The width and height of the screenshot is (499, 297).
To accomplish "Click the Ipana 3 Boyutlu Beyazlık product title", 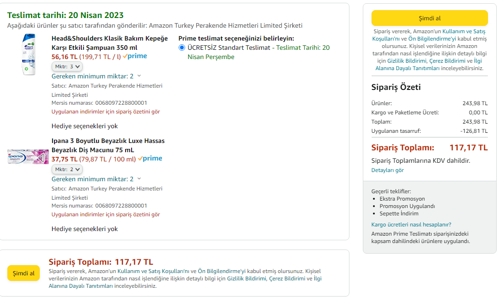I will click(108, 145).
